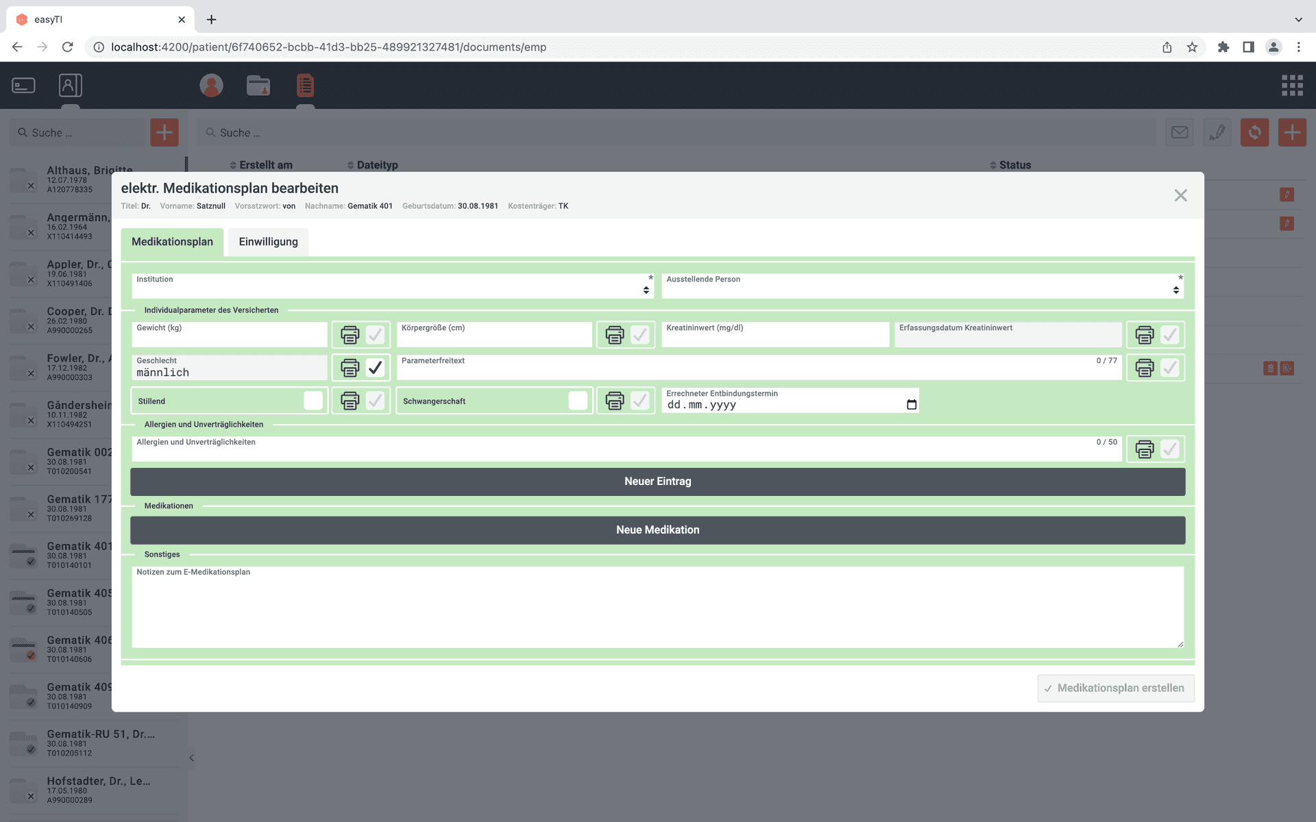Collapse patient sidebar with chevron arrow
Screen dimensions: 1316x822
pyautogui.click(x=192, y=758)
